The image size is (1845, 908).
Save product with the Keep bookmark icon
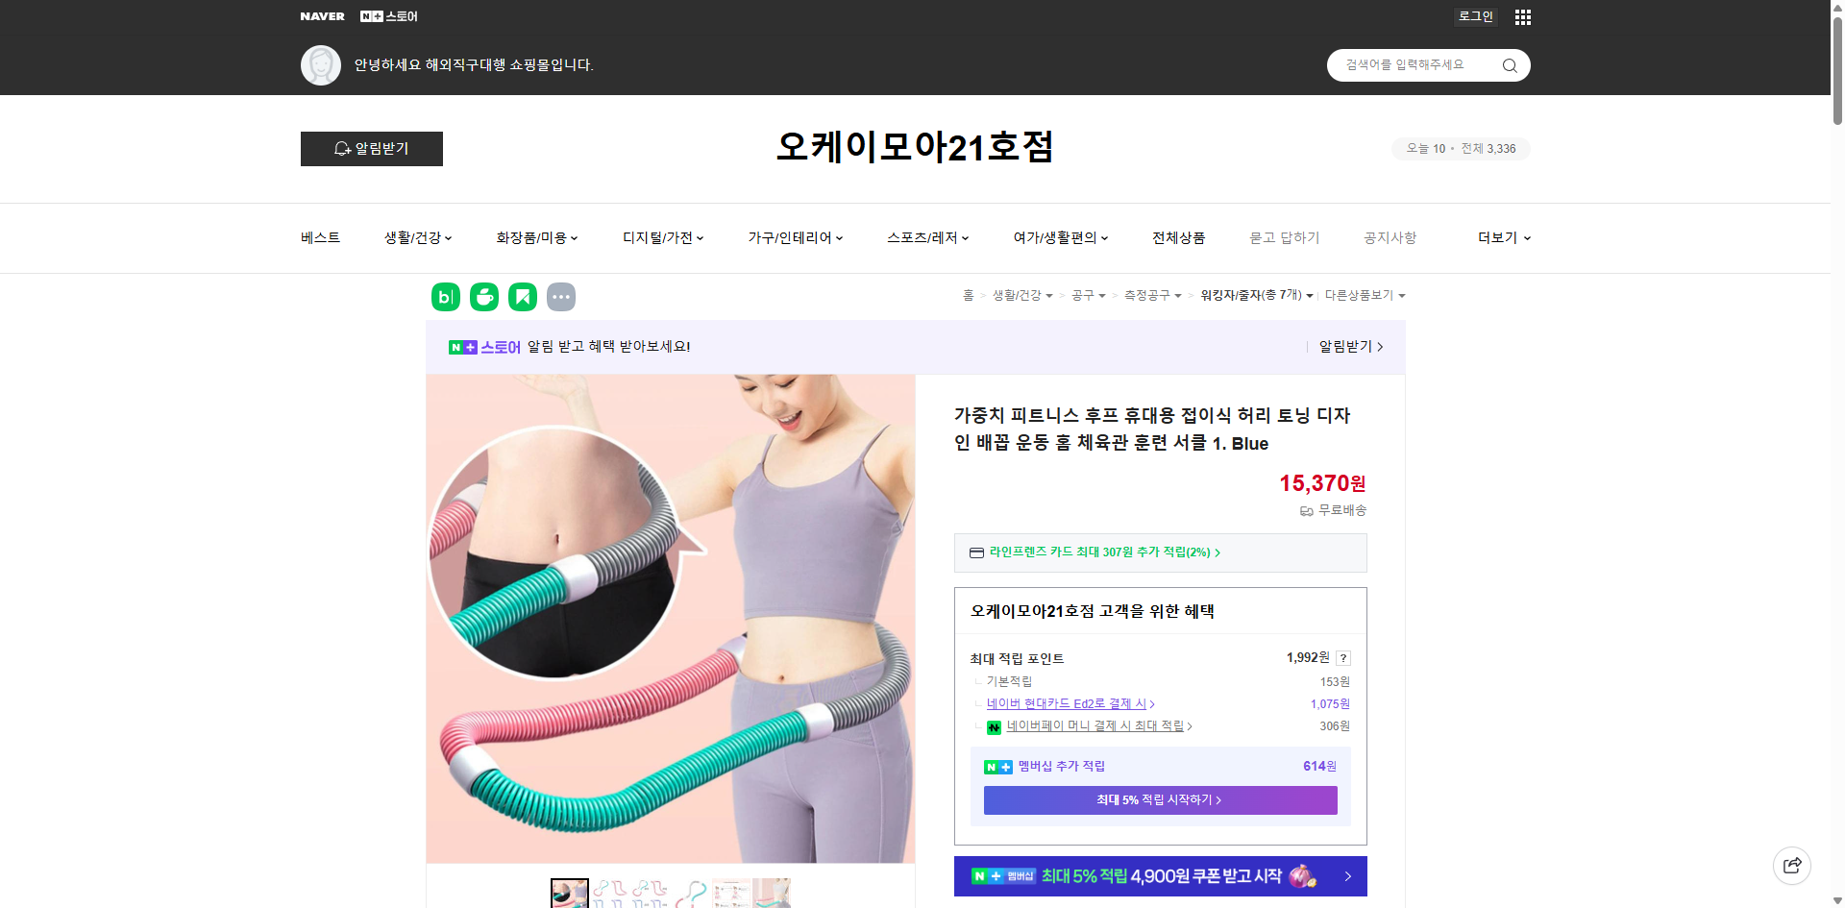(522, 297)
